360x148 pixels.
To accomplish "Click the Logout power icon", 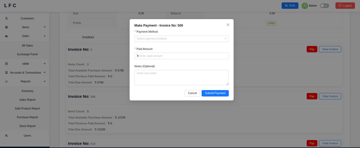I will click(340, 6).
